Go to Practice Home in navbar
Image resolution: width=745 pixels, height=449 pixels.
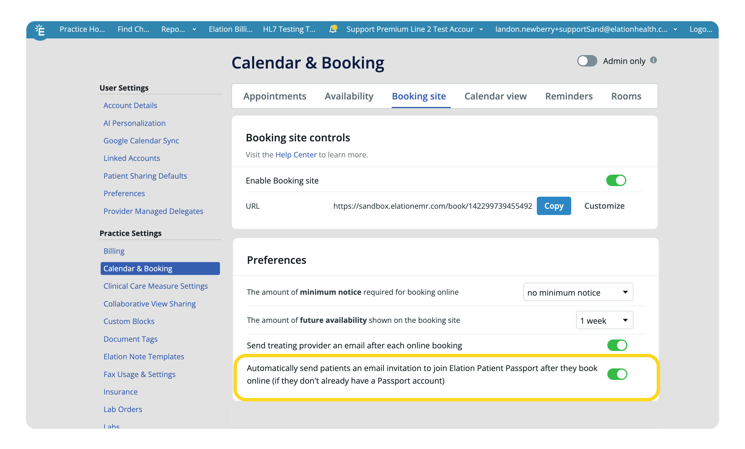coord(82,29)
